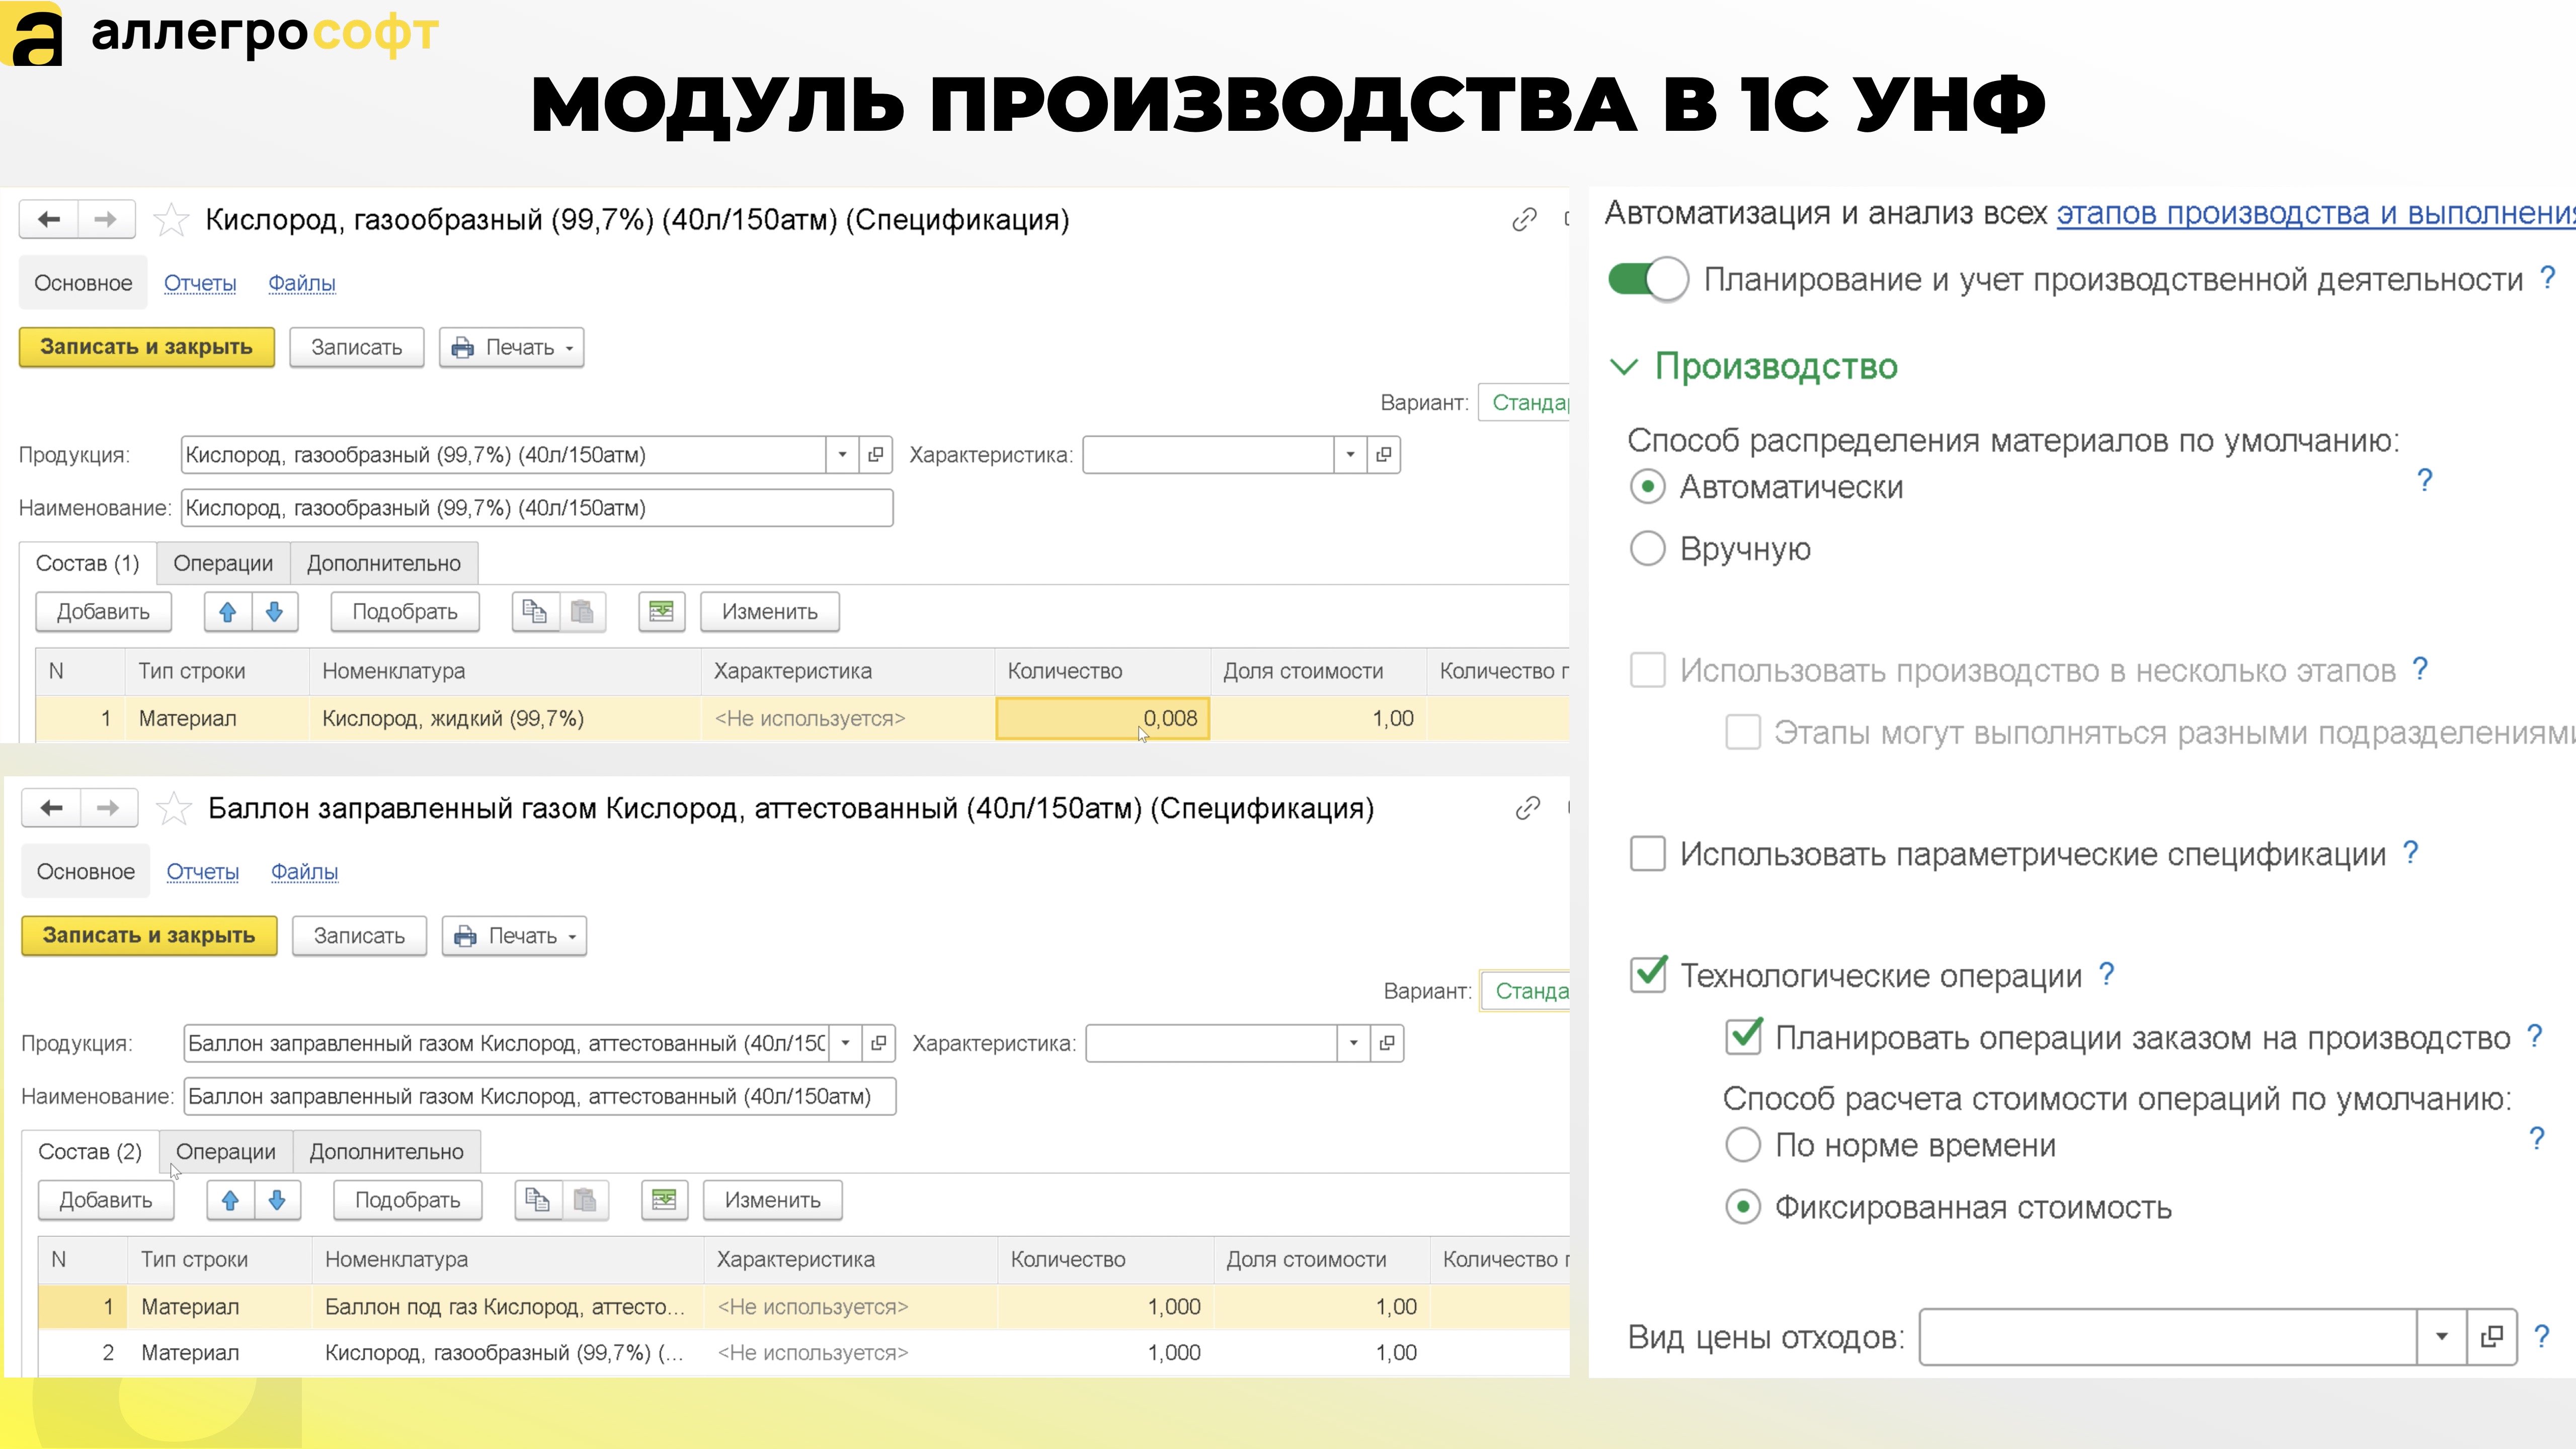This screenshot has width=2576, height=1449.
Task: Select Фиксированная стоимость cost method
Action: [x=1743, y=1207]
